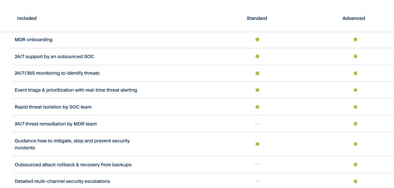Screen dimensions: 394x188
Task: Click Rapid threat isolation by SOC team text
Action: (53, 107)
